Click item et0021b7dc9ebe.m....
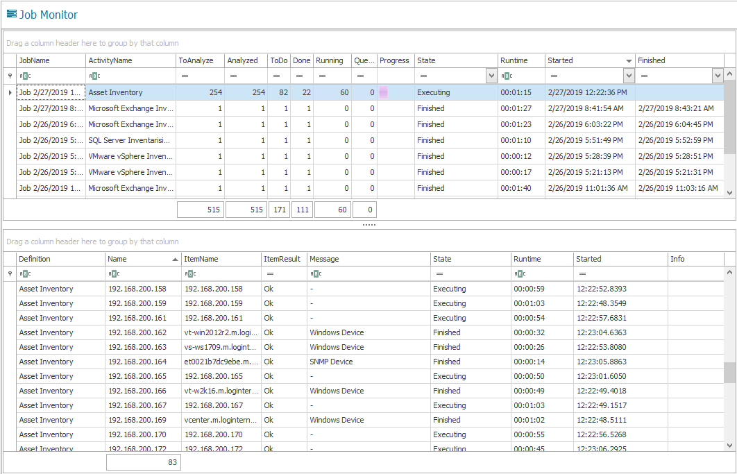This screenshot has width=737, height=474. coord(221,362)
